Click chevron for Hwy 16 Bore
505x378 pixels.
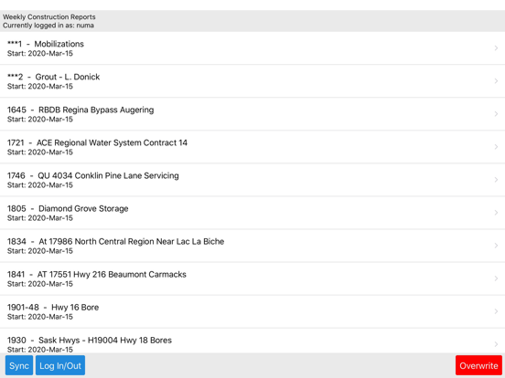496,311
